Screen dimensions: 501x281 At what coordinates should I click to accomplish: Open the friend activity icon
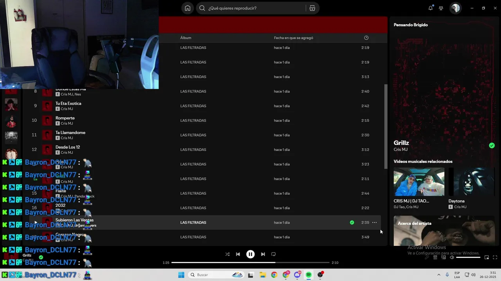click(x=441, y=8)
